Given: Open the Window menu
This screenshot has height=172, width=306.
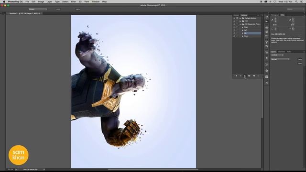Looking at the screenshot, I should 96,1.
